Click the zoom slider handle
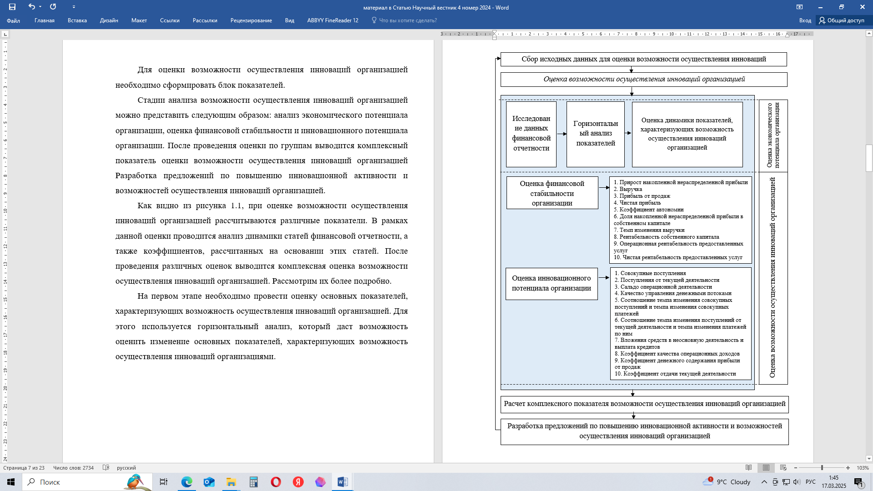Screen dimensions: 873x491 tap(822, 468)
